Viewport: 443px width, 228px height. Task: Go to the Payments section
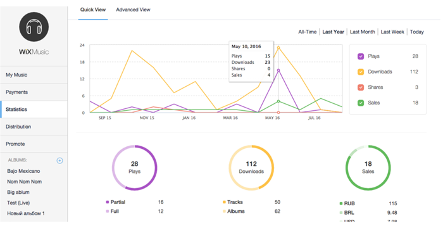[34, 92]
